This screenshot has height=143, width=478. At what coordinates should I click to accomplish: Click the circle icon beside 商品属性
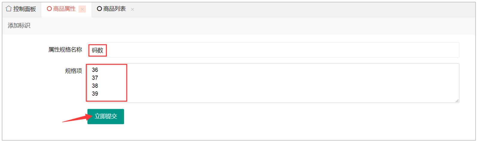coord(49,9)
